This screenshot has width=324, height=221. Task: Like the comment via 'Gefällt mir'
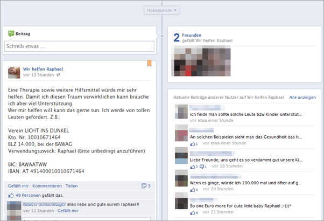pyautogui.click(x=68, y=211)
